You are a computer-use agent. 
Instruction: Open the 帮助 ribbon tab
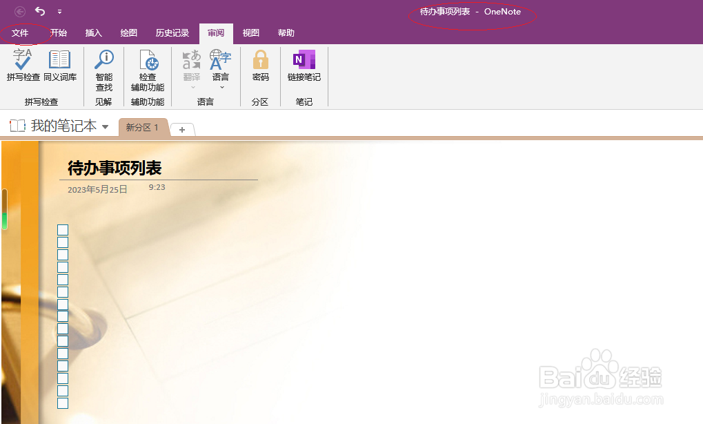286,32
